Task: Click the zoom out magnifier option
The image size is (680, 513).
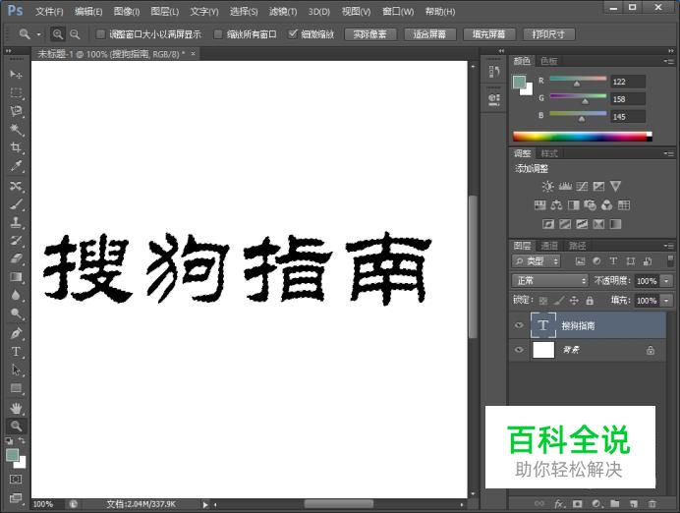Action: [75, 34]
